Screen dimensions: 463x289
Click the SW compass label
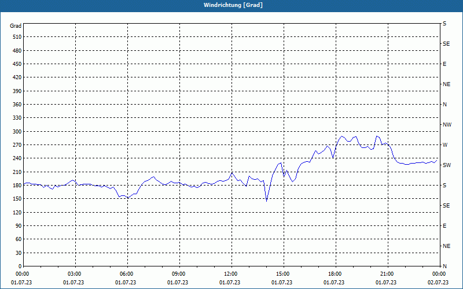[447, 165]
